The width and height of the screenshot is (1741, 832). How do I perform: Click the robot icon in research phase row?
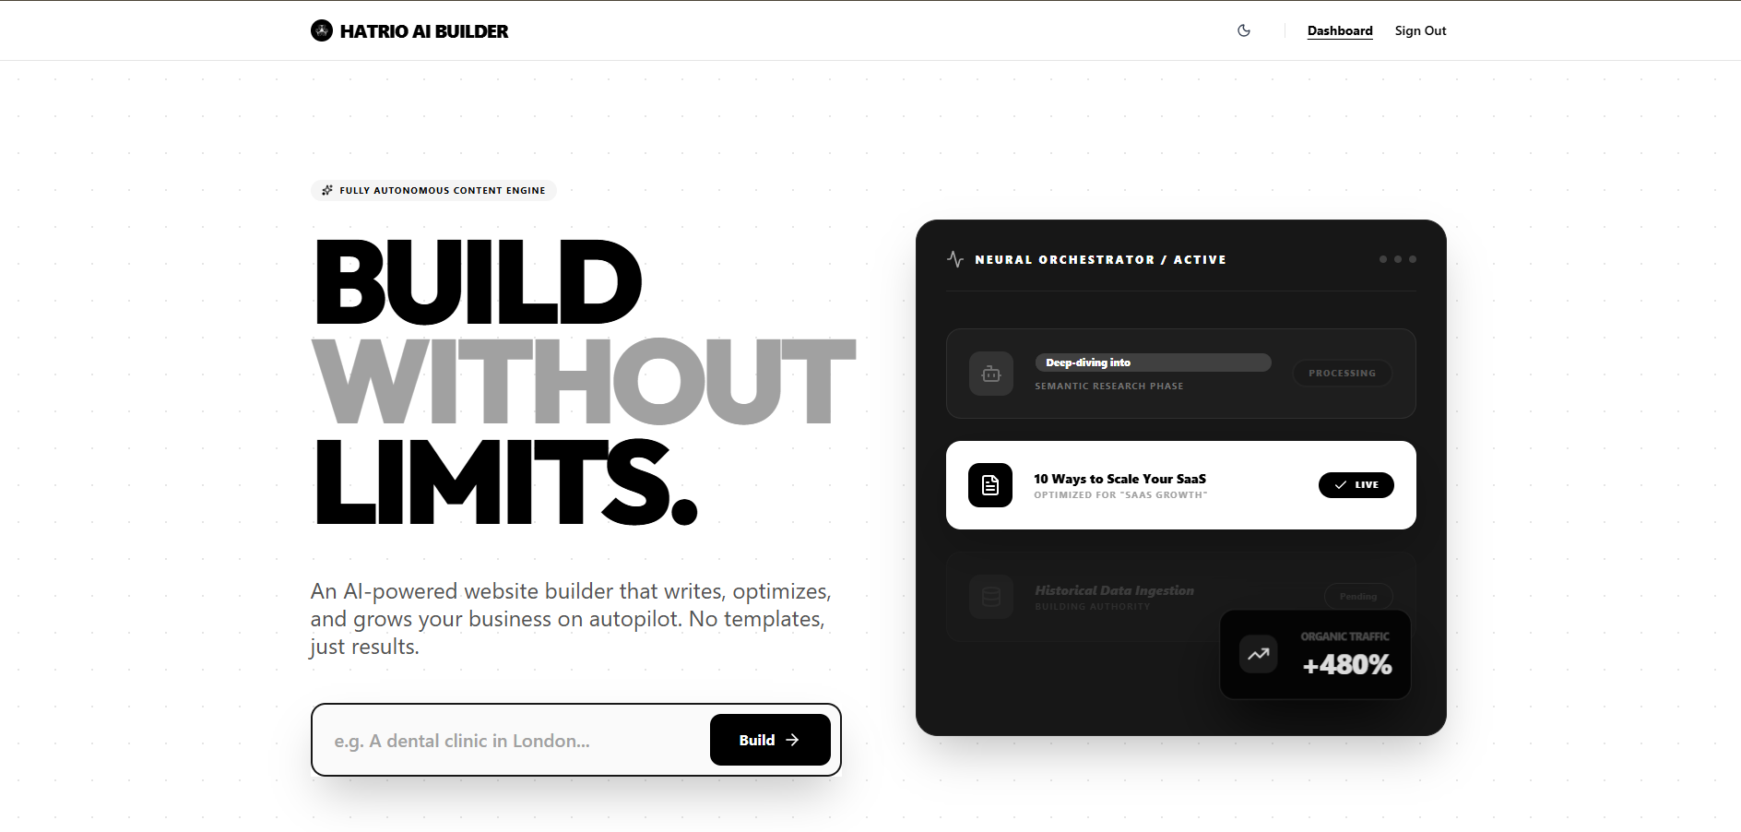tap(991, 374)
